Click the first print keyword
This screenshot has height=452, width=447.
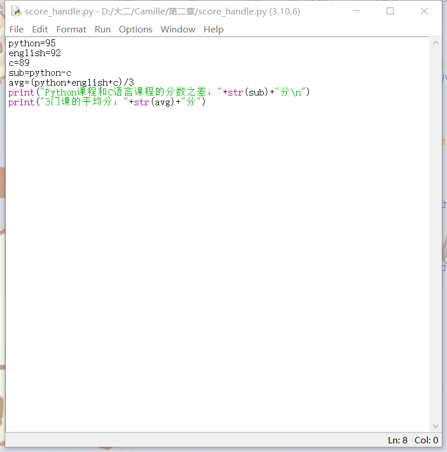21,92
